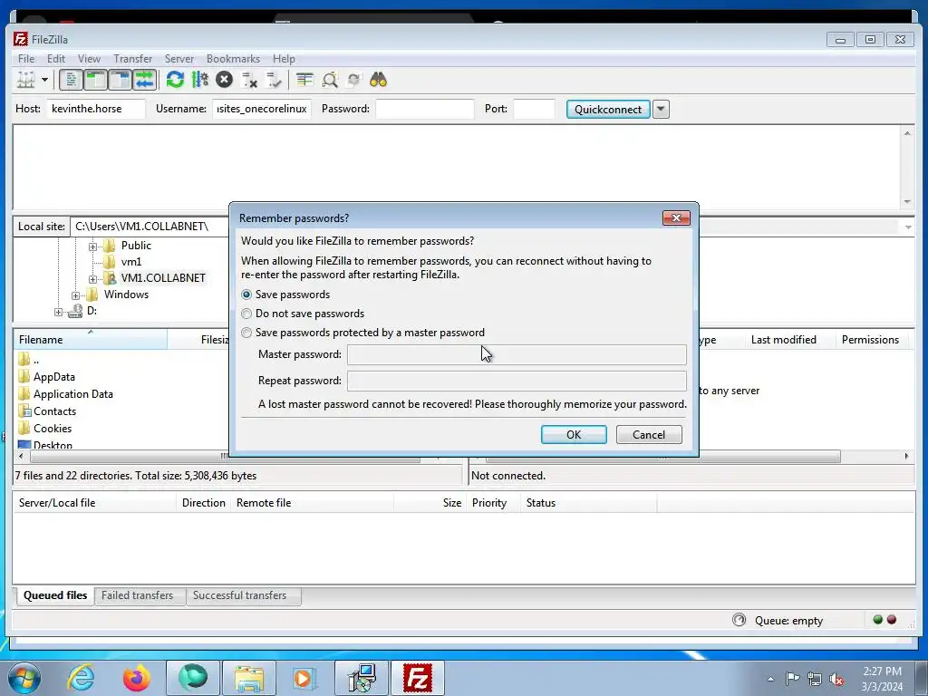Image resolution: width=928 pixels, height=696 pixels.
Task: Switch to the Failed transfers tab
Action: click(x=138, y=595)
